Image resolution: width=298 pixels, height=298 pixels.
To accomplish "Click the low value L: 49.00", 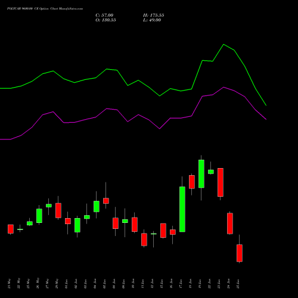I will (152, 20).
